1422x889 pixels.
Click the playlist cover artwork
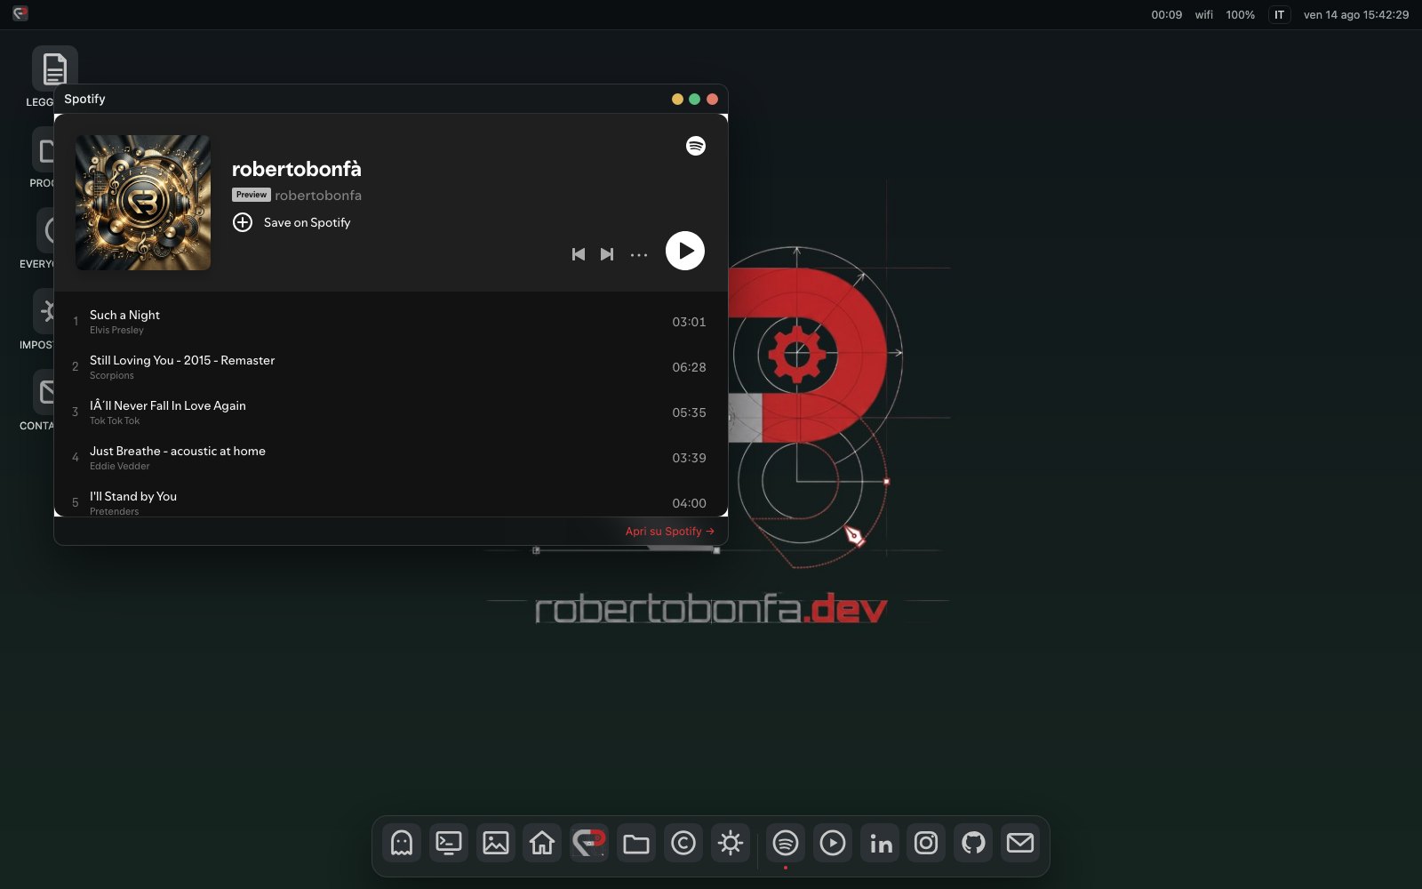tap(143, 203)
